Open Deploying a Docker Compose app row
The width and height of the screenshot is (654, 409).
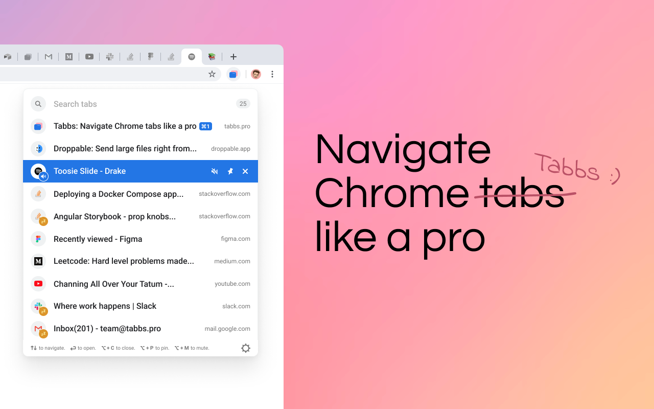coord(141,194)
